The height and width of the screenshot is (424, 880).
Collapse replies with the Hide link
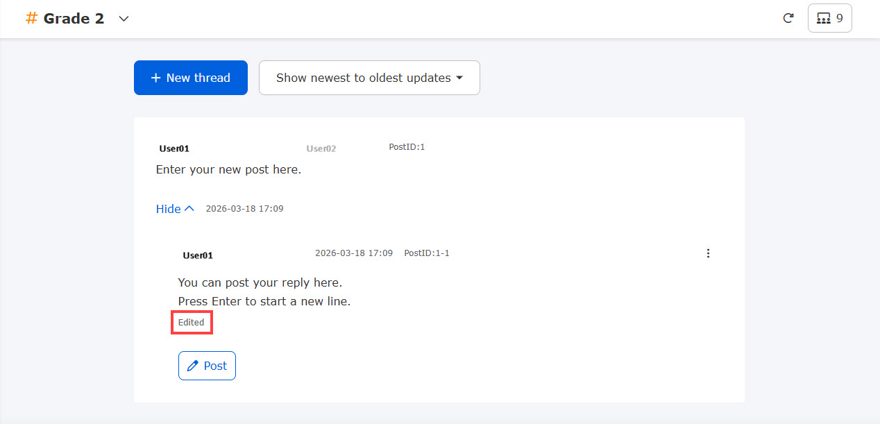click(x=175, y=209)
